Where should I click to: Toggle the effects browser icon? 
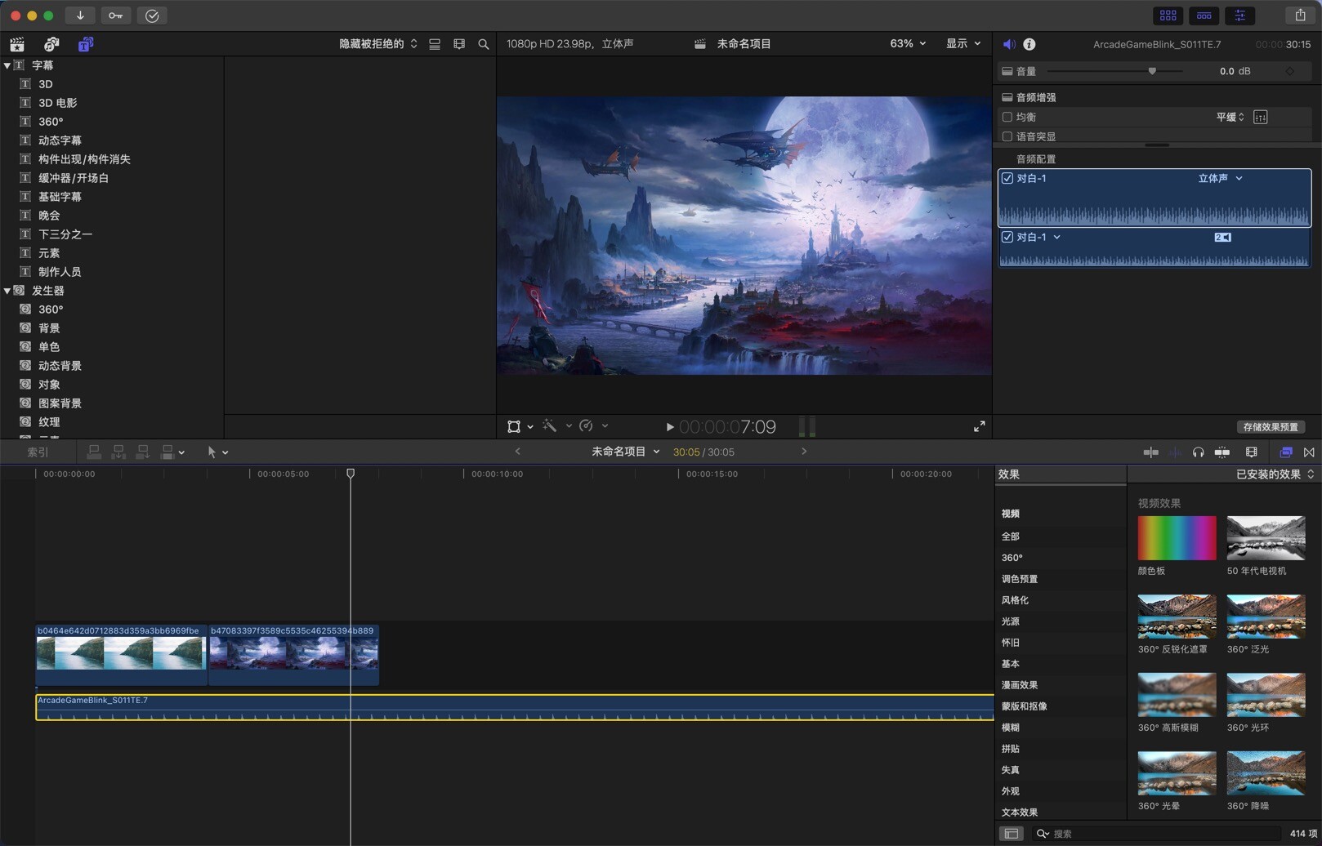tap(1285, 452)
